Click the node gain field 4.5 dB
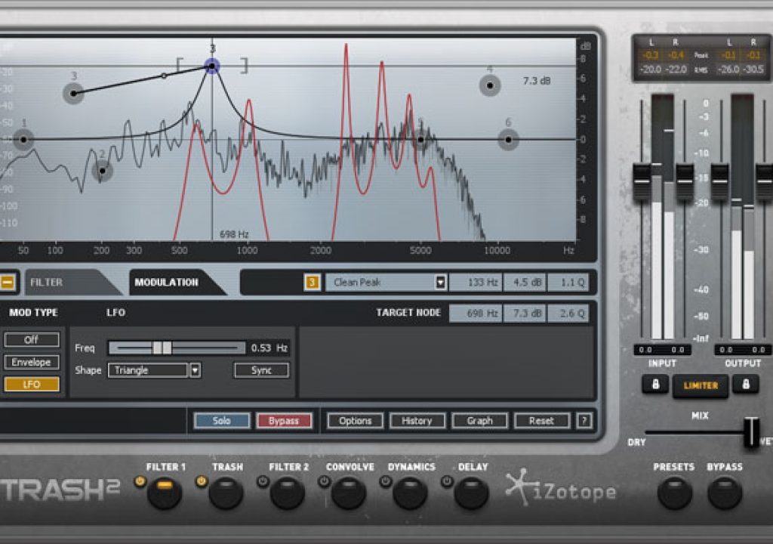773x544 pixels. click(x=525, y=283)
